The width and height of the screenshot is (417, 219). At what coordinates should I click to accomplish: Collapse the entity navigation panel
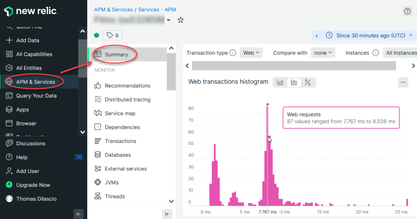[167, 214]
